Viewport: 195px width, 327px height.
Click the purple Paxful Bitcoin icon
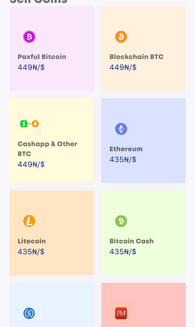click(x=29, y=37)
